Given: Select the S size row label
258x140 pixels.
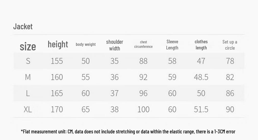Looking at the screenshot, I should click(x=28, y=61).
